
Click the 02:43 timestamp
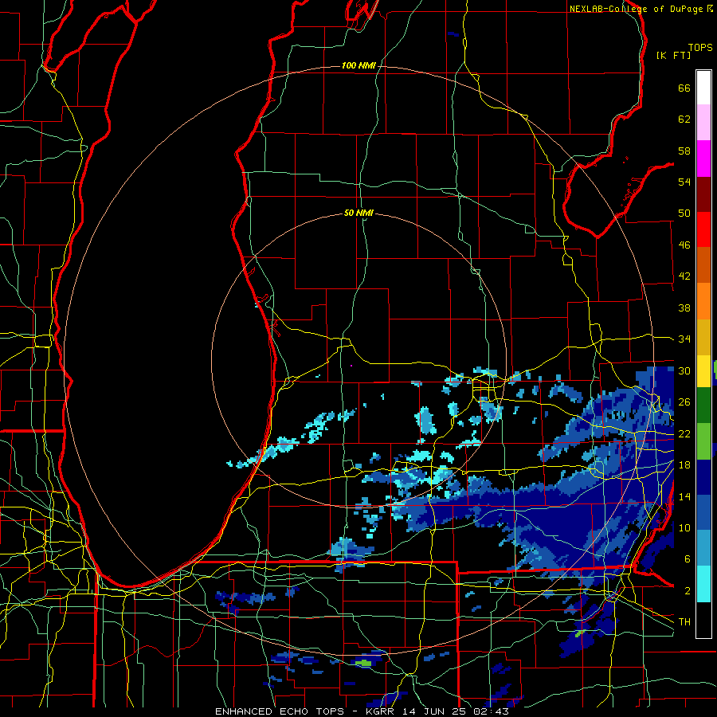coord(490,711)
